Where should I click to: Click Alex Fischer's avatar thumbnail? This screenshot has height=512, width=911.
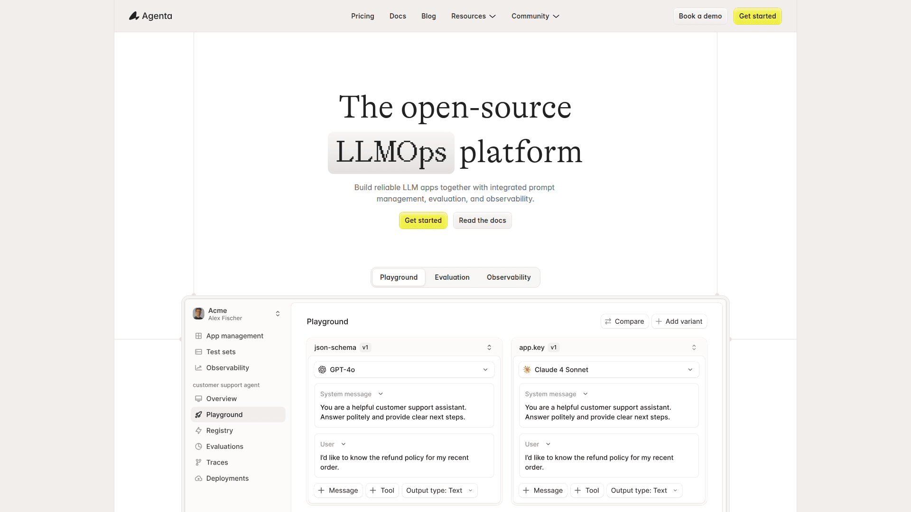[198, 313]
